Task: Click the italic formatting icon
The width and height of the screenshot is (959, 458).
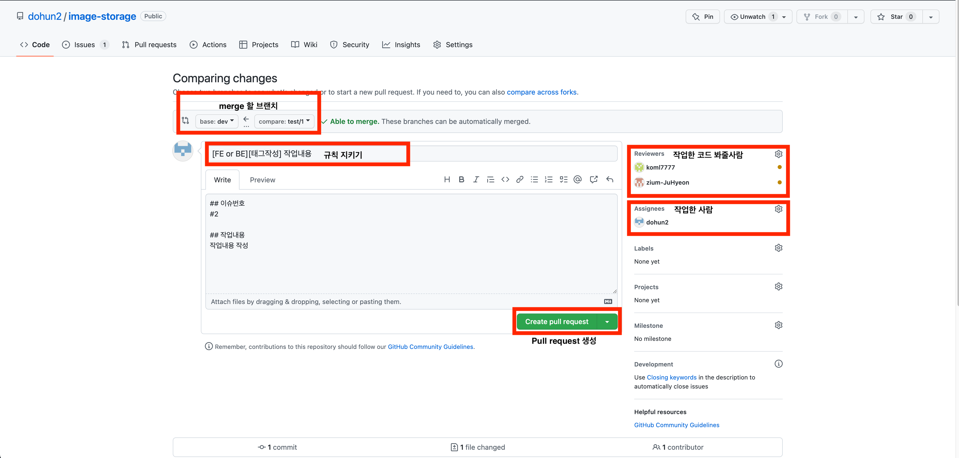Action: [x=476, y=180]
